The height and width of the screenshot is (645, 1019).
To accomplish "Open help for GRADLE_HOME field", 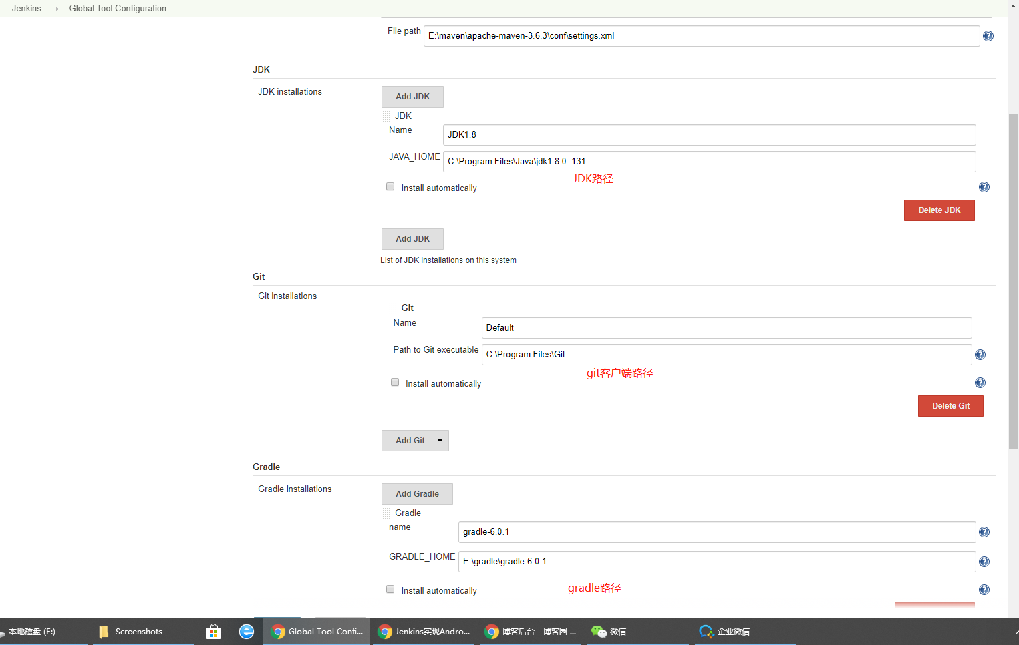I will 984,562.
